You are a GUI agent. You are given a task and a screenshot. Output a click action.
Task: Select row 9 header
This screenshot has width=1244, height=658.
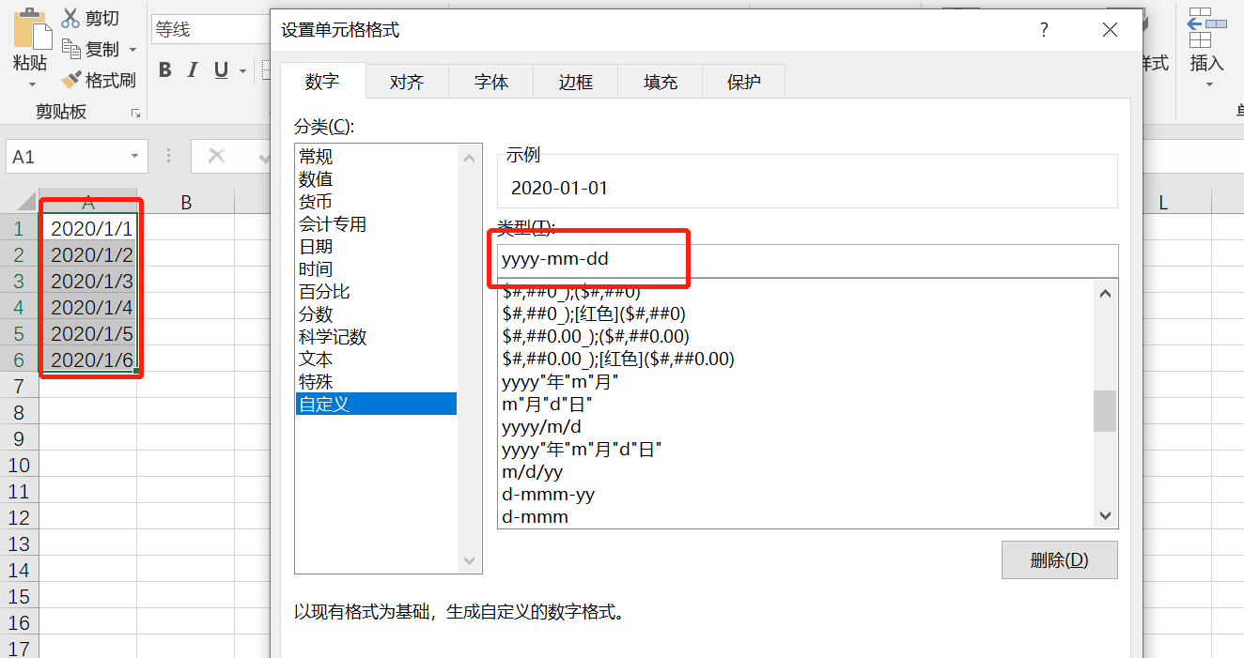tap(19, 438)
